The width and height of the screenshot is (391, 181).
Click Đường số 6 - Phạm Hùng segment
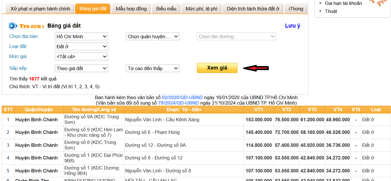click(x=152, y=132)
